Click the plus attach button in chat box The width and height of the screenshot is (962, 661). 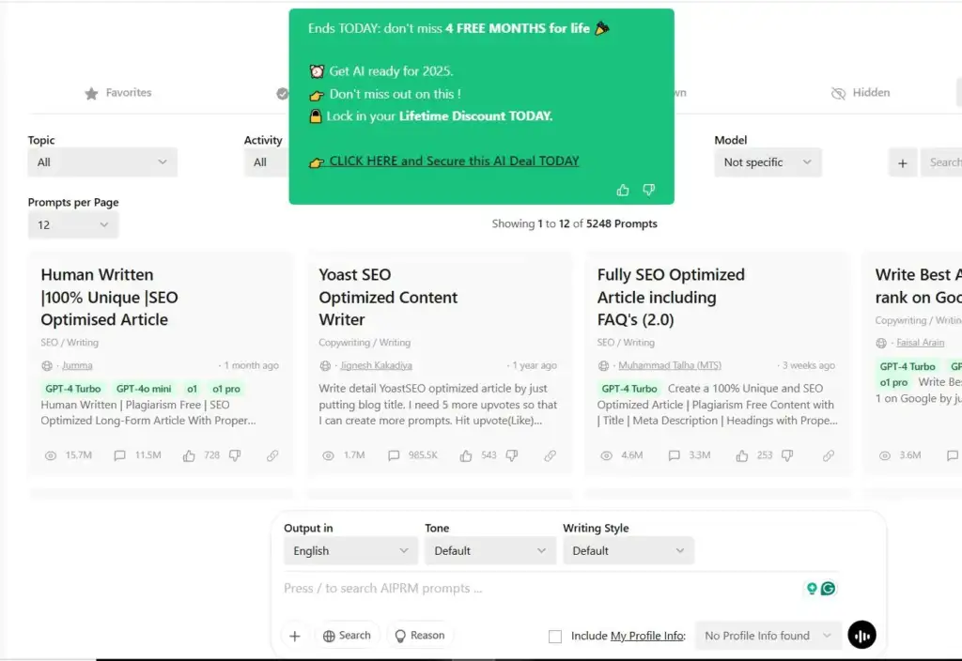pos(294,636)
